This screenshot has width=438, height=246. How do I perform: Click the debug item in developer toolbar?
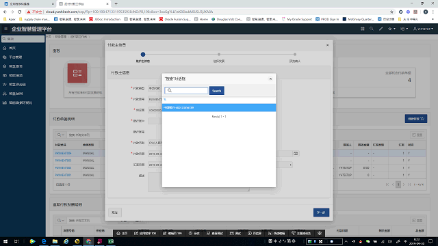tap(235, 233)
